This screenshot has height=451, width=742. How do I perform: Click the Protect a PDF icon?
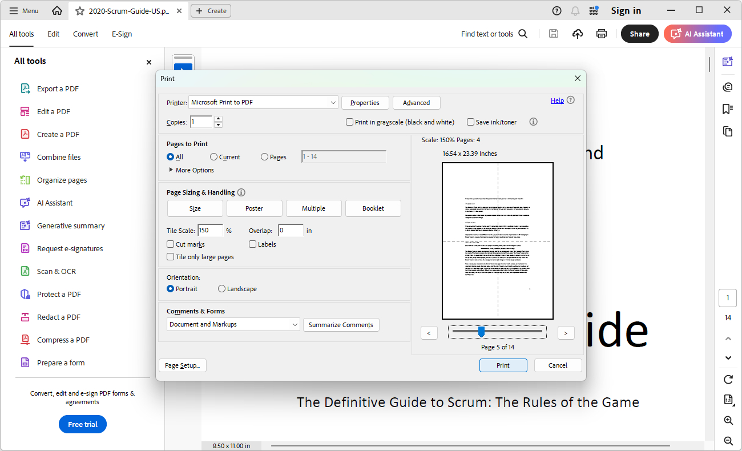(25, 294)
